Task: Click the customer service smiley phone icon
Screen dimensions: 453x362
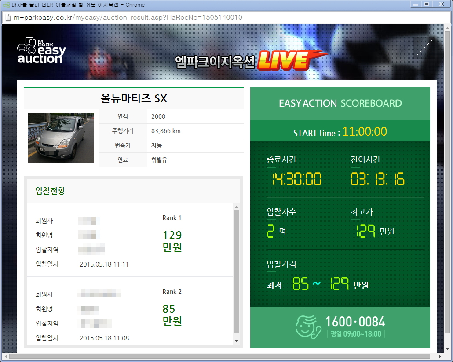Action: (308, 327)
